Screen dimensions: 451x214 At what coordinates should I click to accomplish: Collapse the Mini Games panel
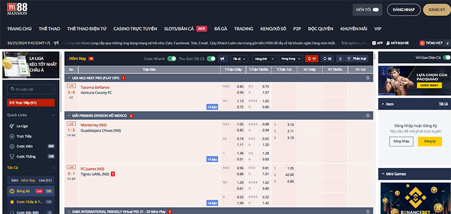click(x=383, y=174)
